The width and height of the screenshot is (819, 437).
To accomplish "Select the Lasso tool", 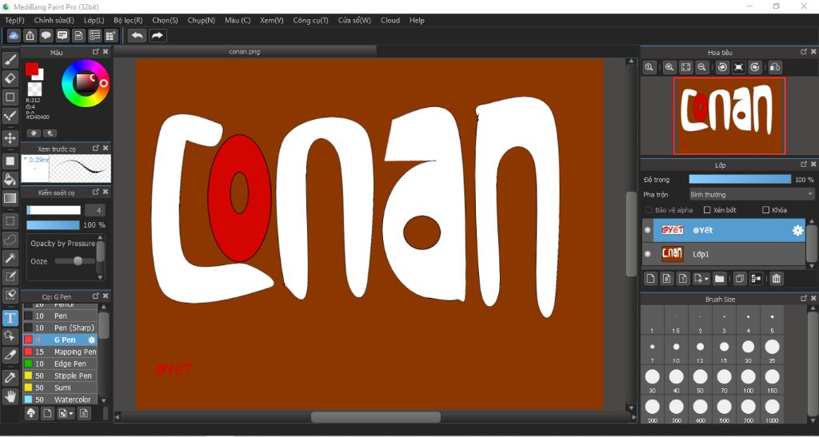I will click(10, 240).
